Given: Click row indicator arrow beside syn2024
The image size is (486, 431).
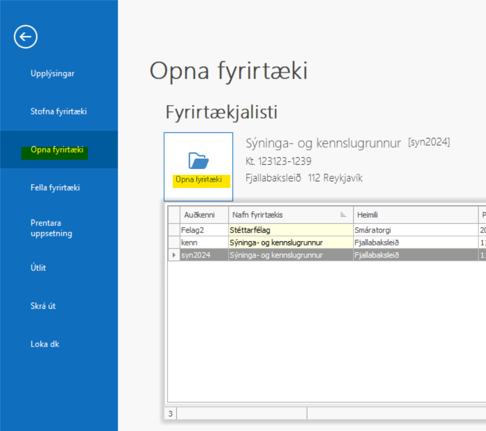Looking at the screenshot, I should (173, 255).
